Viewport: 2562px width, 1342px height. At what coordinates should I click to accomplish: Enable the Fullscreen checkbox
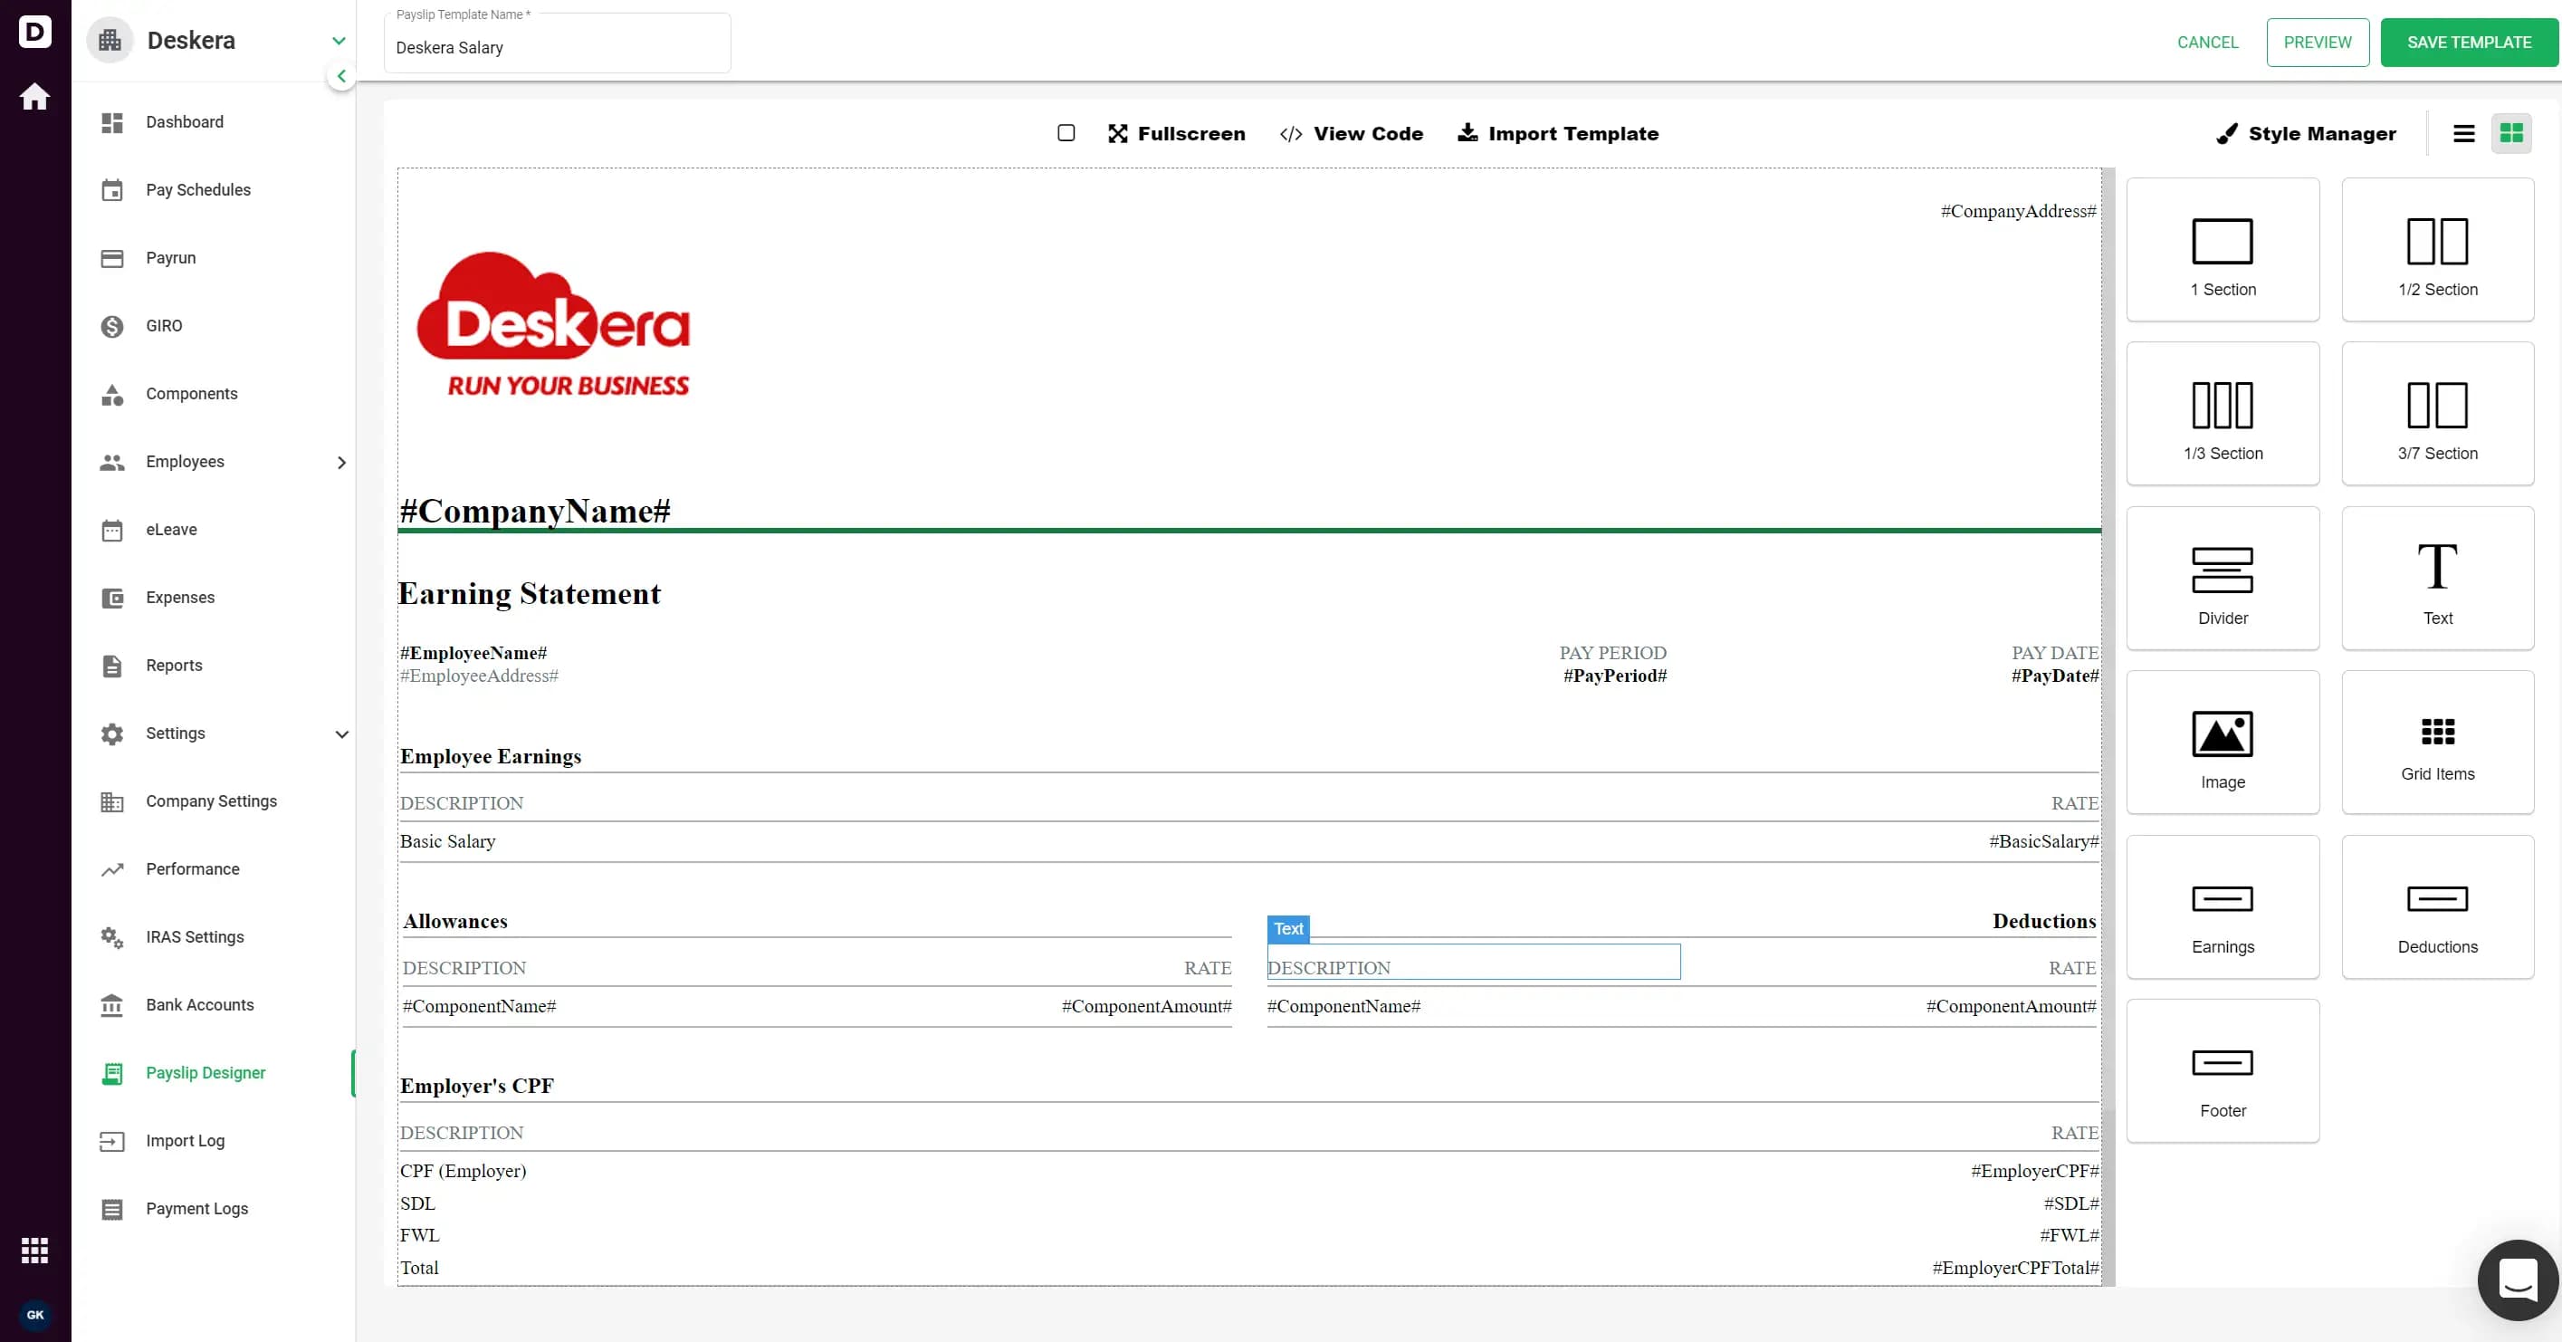point(1066,132)
